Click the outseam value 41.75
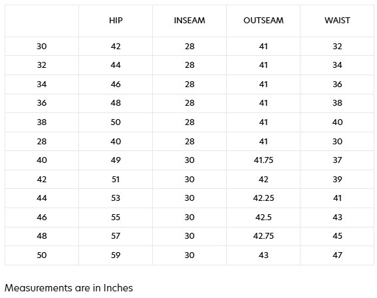 tap(263, 160)
